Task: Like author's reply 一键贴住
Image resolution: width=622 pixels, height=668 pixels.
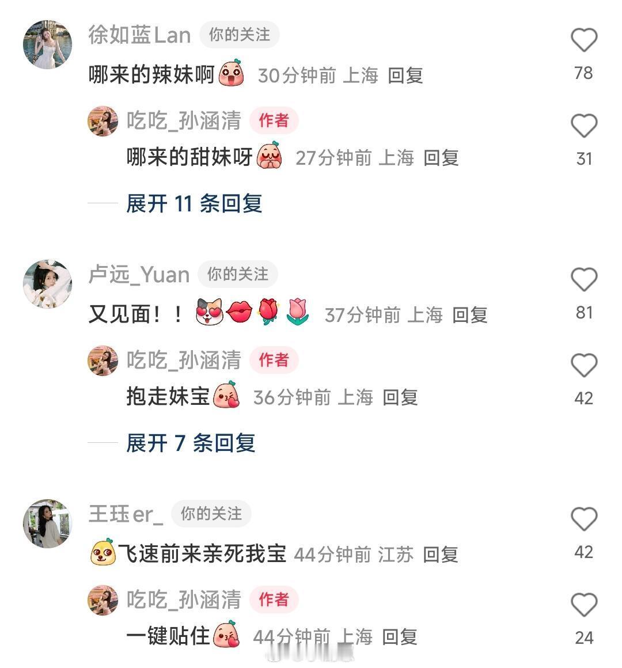Action: (x=583, y=605)
